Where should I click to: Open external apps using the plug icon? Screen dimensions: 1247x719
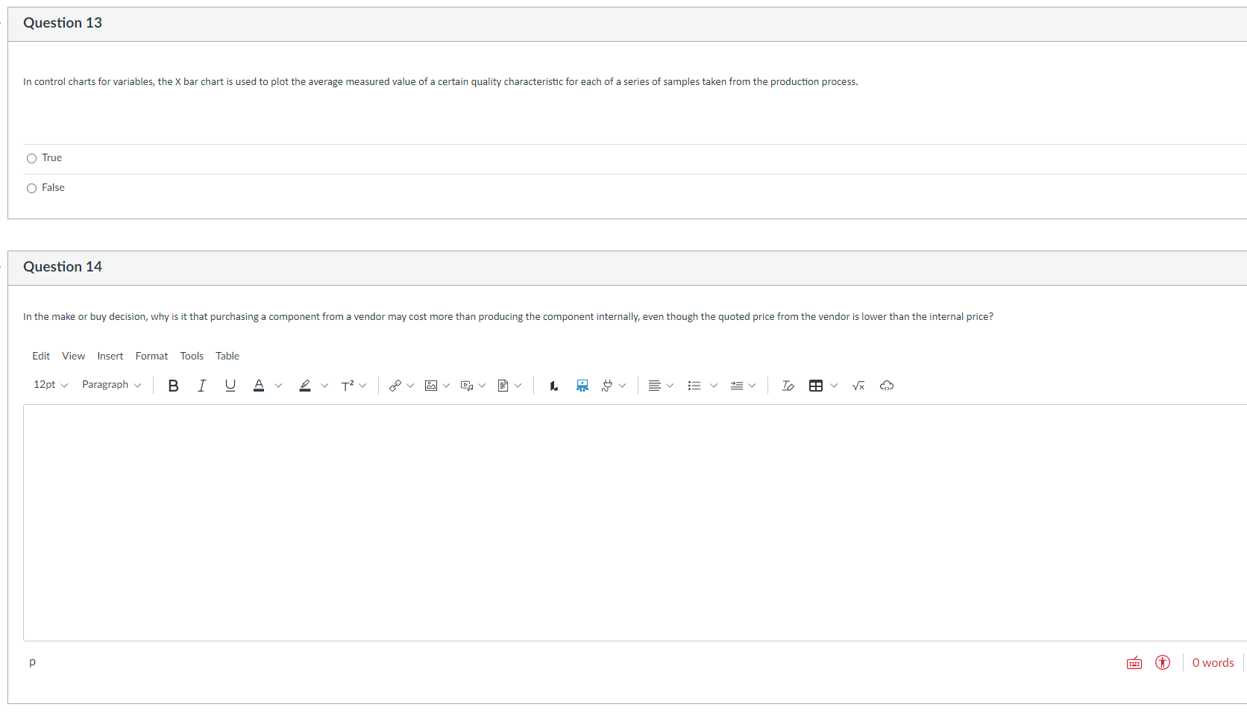click(x=607, y=386)
